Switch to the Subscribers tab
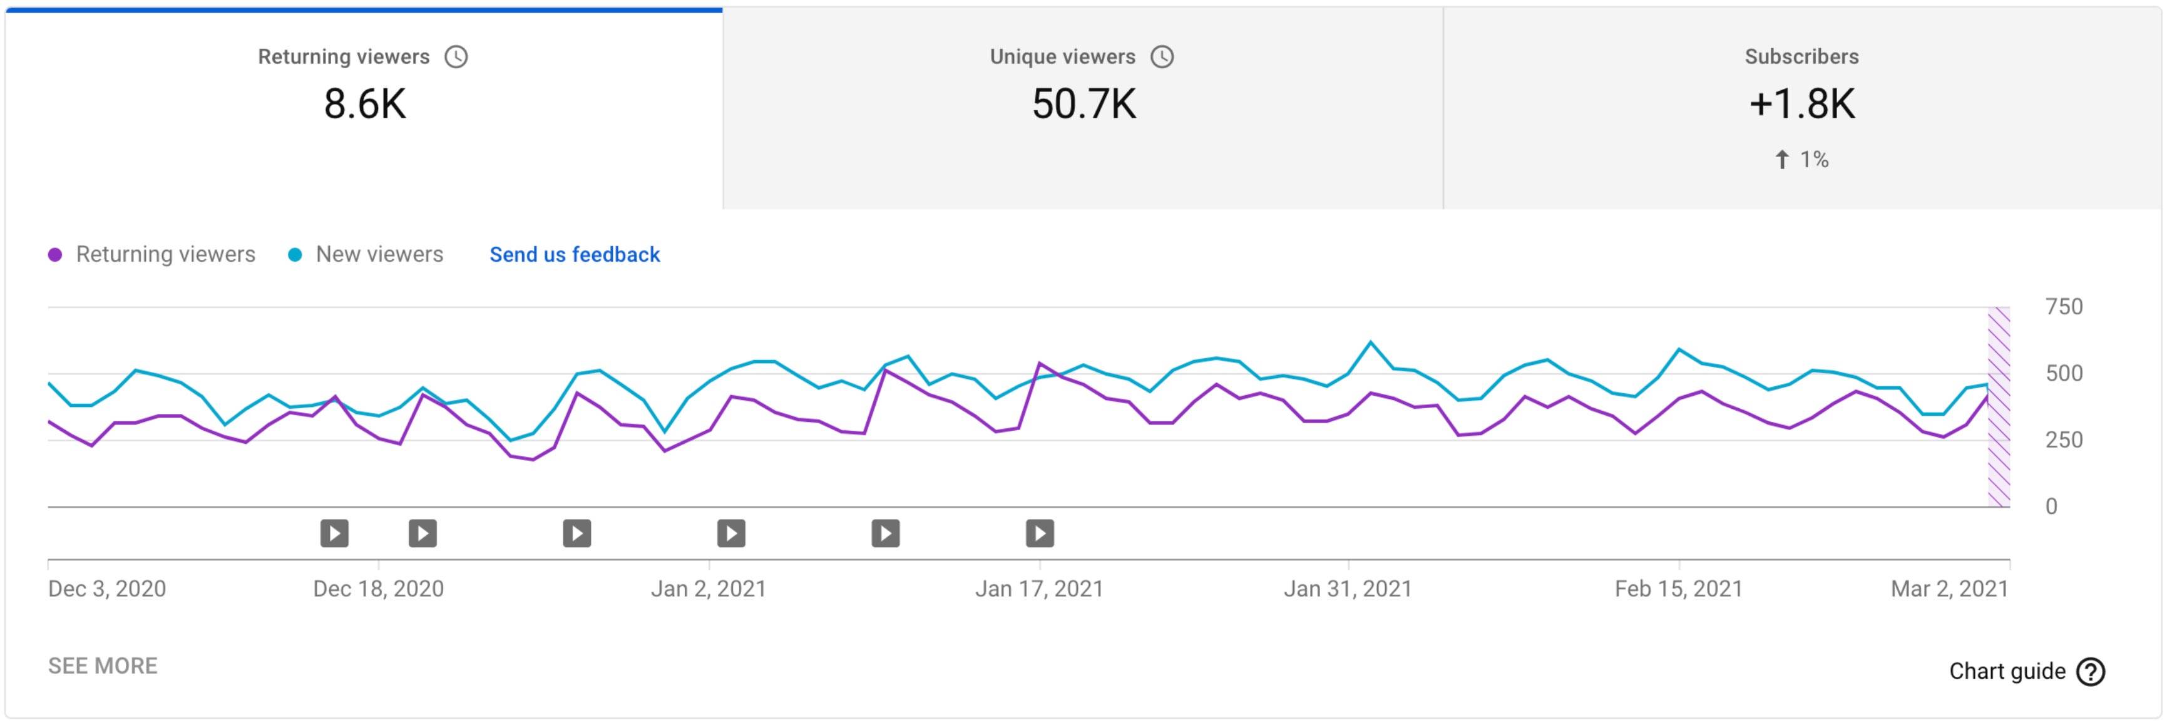The height and width of the screenshot is (725, 2172). point(1802,105)
